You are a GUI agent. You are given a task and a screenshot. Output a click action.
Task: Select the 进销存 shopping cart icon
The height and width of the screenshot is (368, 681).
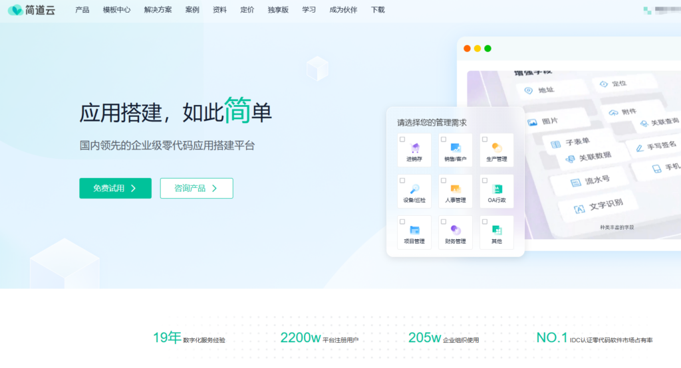[x=415, y=147]
